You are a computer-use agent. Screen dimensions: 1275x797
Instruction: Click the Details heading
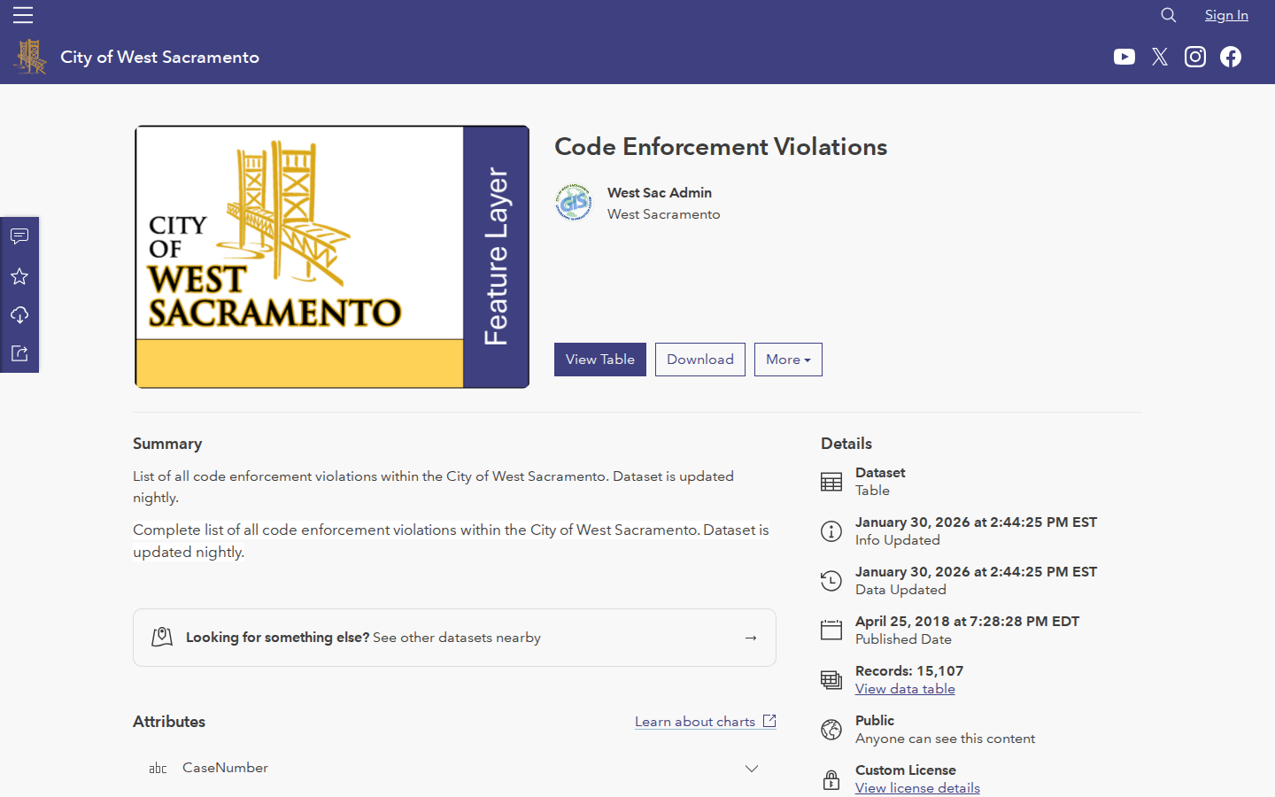[846, 444]
